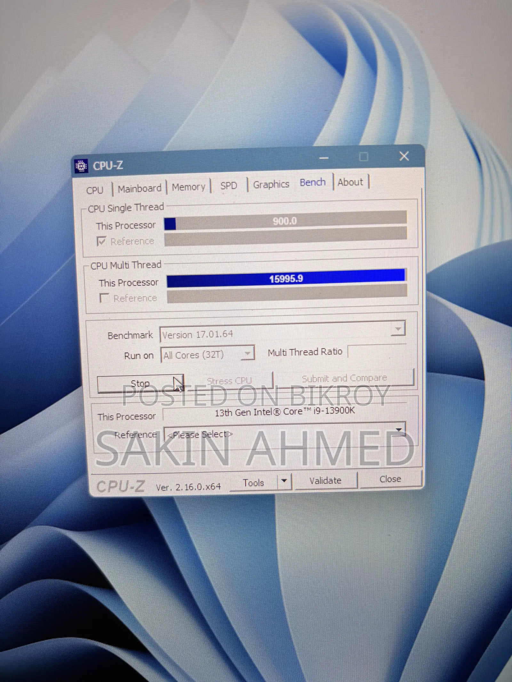The height and width of the screenshot is (682, 512).
Task: Open the Run on cores dropdown
Action: 247,353
